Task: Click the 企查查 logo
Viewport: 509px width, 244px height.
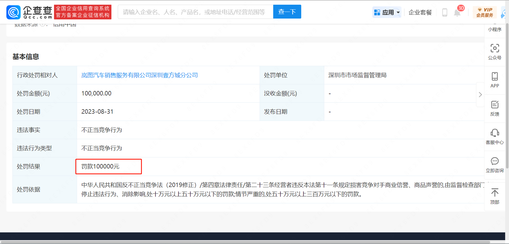Action: pos(29,12)
